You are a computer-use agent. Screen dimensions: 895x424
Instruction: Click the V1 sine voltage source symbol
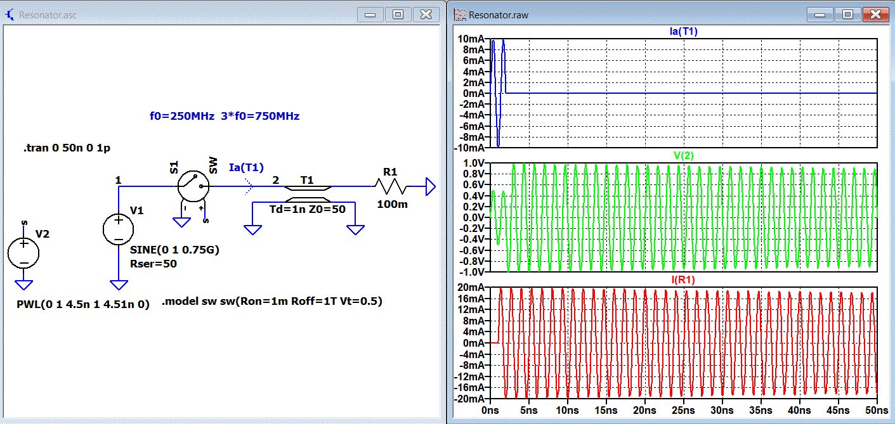pos(118,229)
